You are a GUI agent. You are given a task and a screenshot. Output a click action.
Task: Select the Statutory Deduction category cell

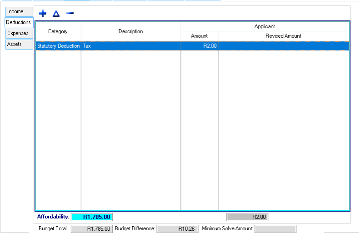pos(58,46)
